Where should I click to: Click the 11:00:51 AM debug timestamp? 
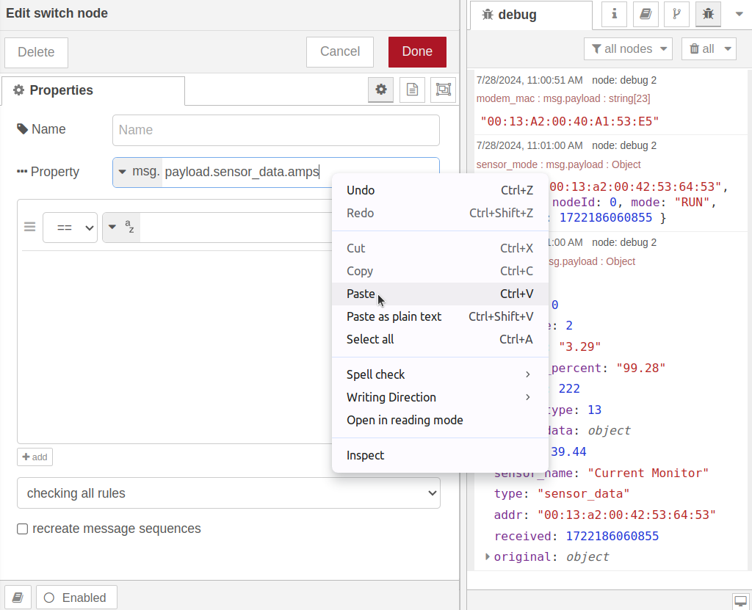click(529, 80)
